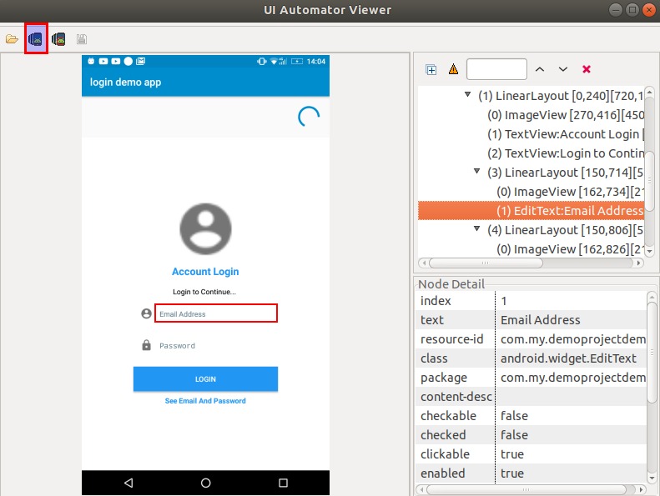
Task: Toggle NAF nodes warning triangle icon
Action: pos(453,69)
